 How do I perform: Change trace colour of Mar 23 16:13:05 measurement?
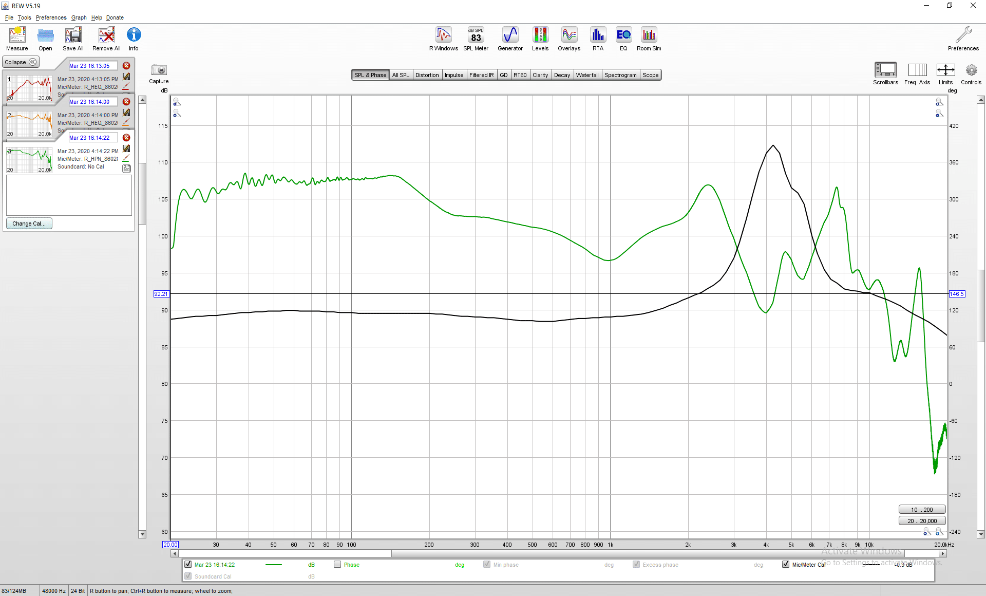pyautogui.click(x=126, y=86)
